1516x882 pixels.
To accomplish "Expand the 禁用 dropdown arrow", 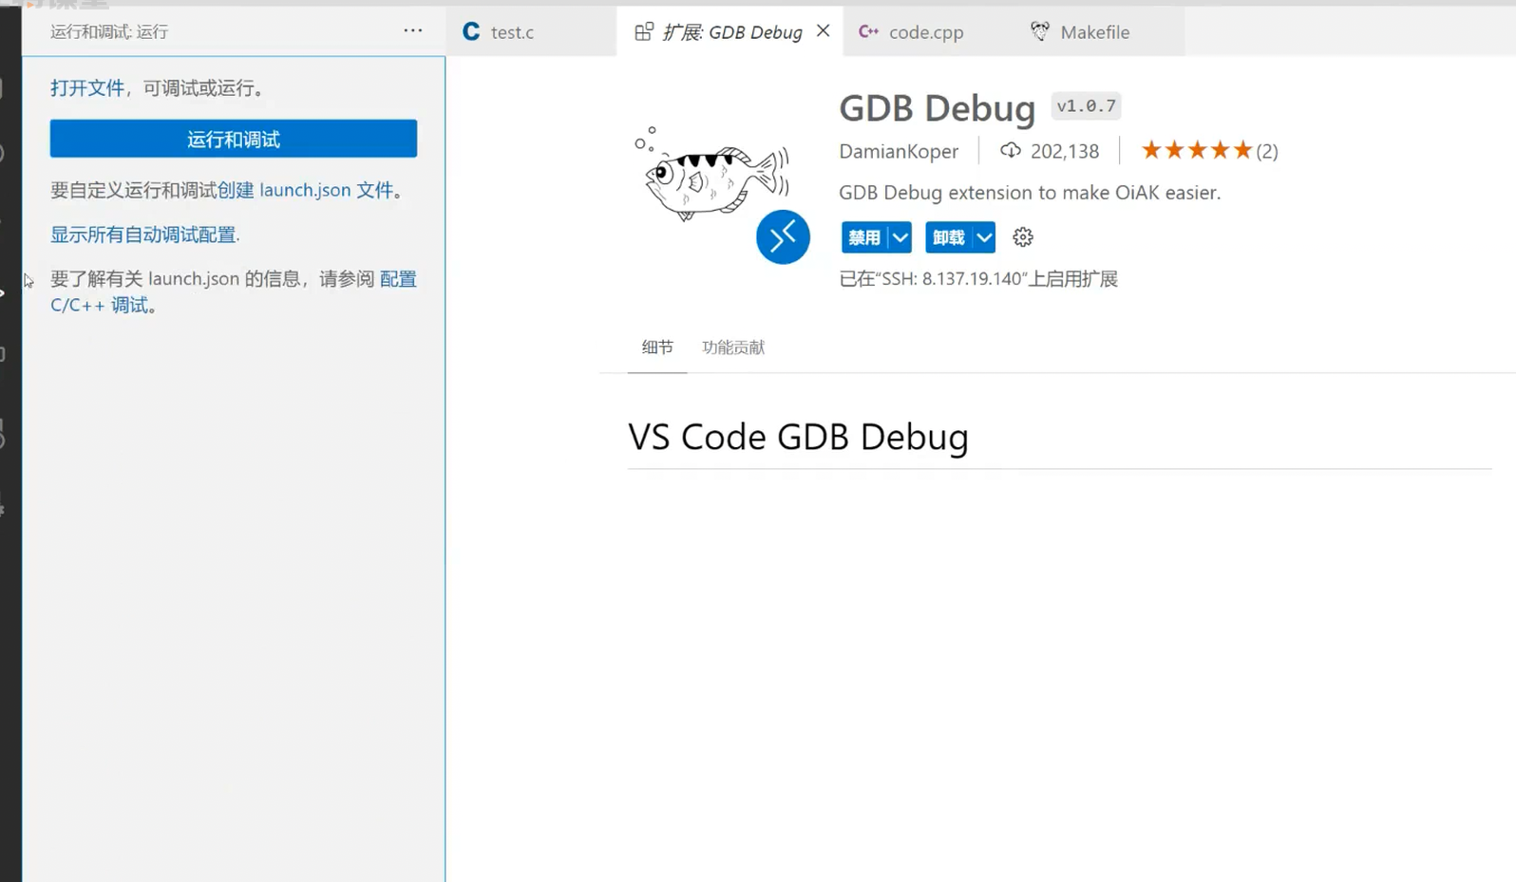I will coord(900,237).
